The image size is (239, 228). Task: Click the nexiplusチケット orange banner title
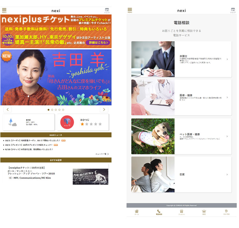coord(35,20)
